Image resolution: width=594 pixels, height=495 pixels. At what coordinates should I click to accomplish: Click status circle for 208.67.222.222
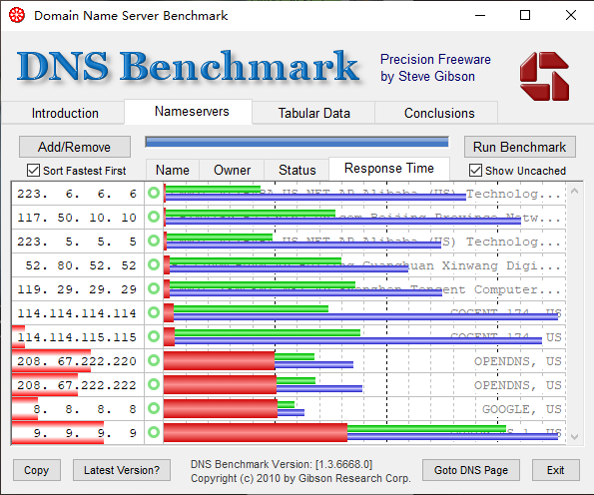click(154, 384)
